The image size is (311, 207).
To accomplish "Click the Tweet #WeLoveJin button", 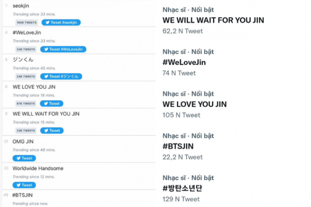I will [63, 49].
